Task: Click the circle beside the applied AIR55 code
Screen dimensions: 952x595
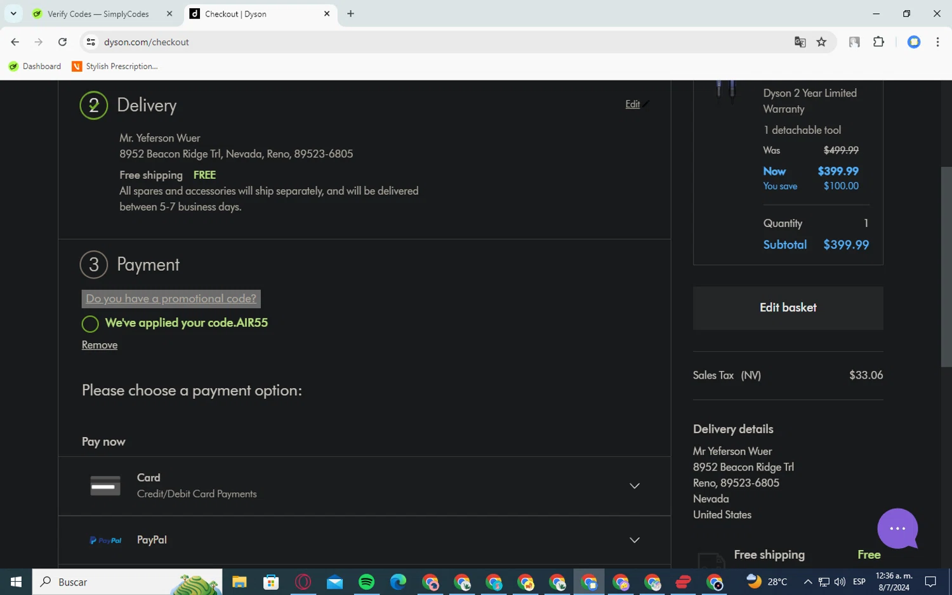Action: pyautogui.click(x=90, y=324)
